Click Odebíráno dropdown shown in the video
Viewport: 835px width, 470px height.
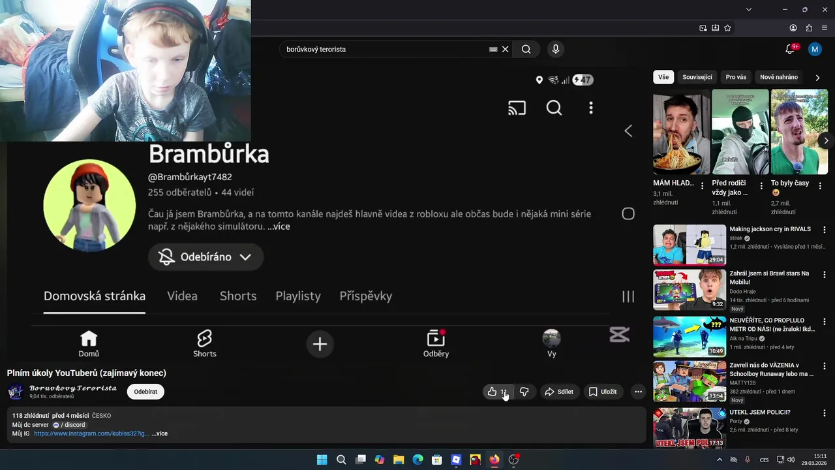[x=205, y=257]
